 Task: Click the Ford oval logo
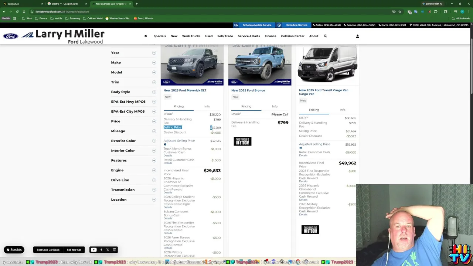pyautogui.click(x=11, y=36)
